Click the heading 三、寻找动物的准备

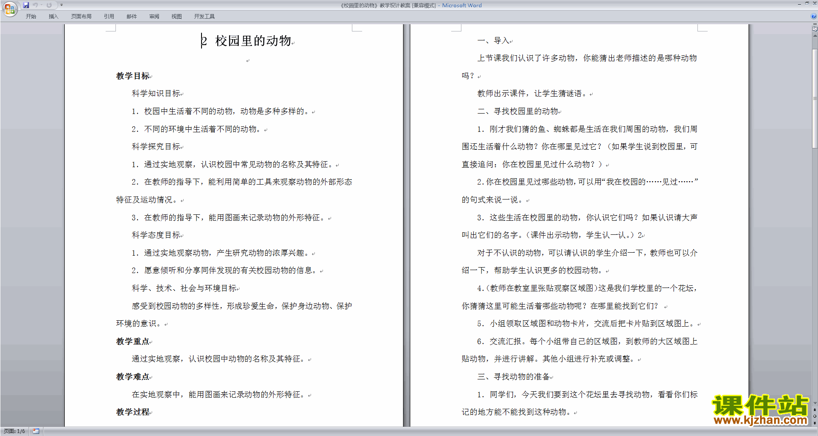(513, 377)
